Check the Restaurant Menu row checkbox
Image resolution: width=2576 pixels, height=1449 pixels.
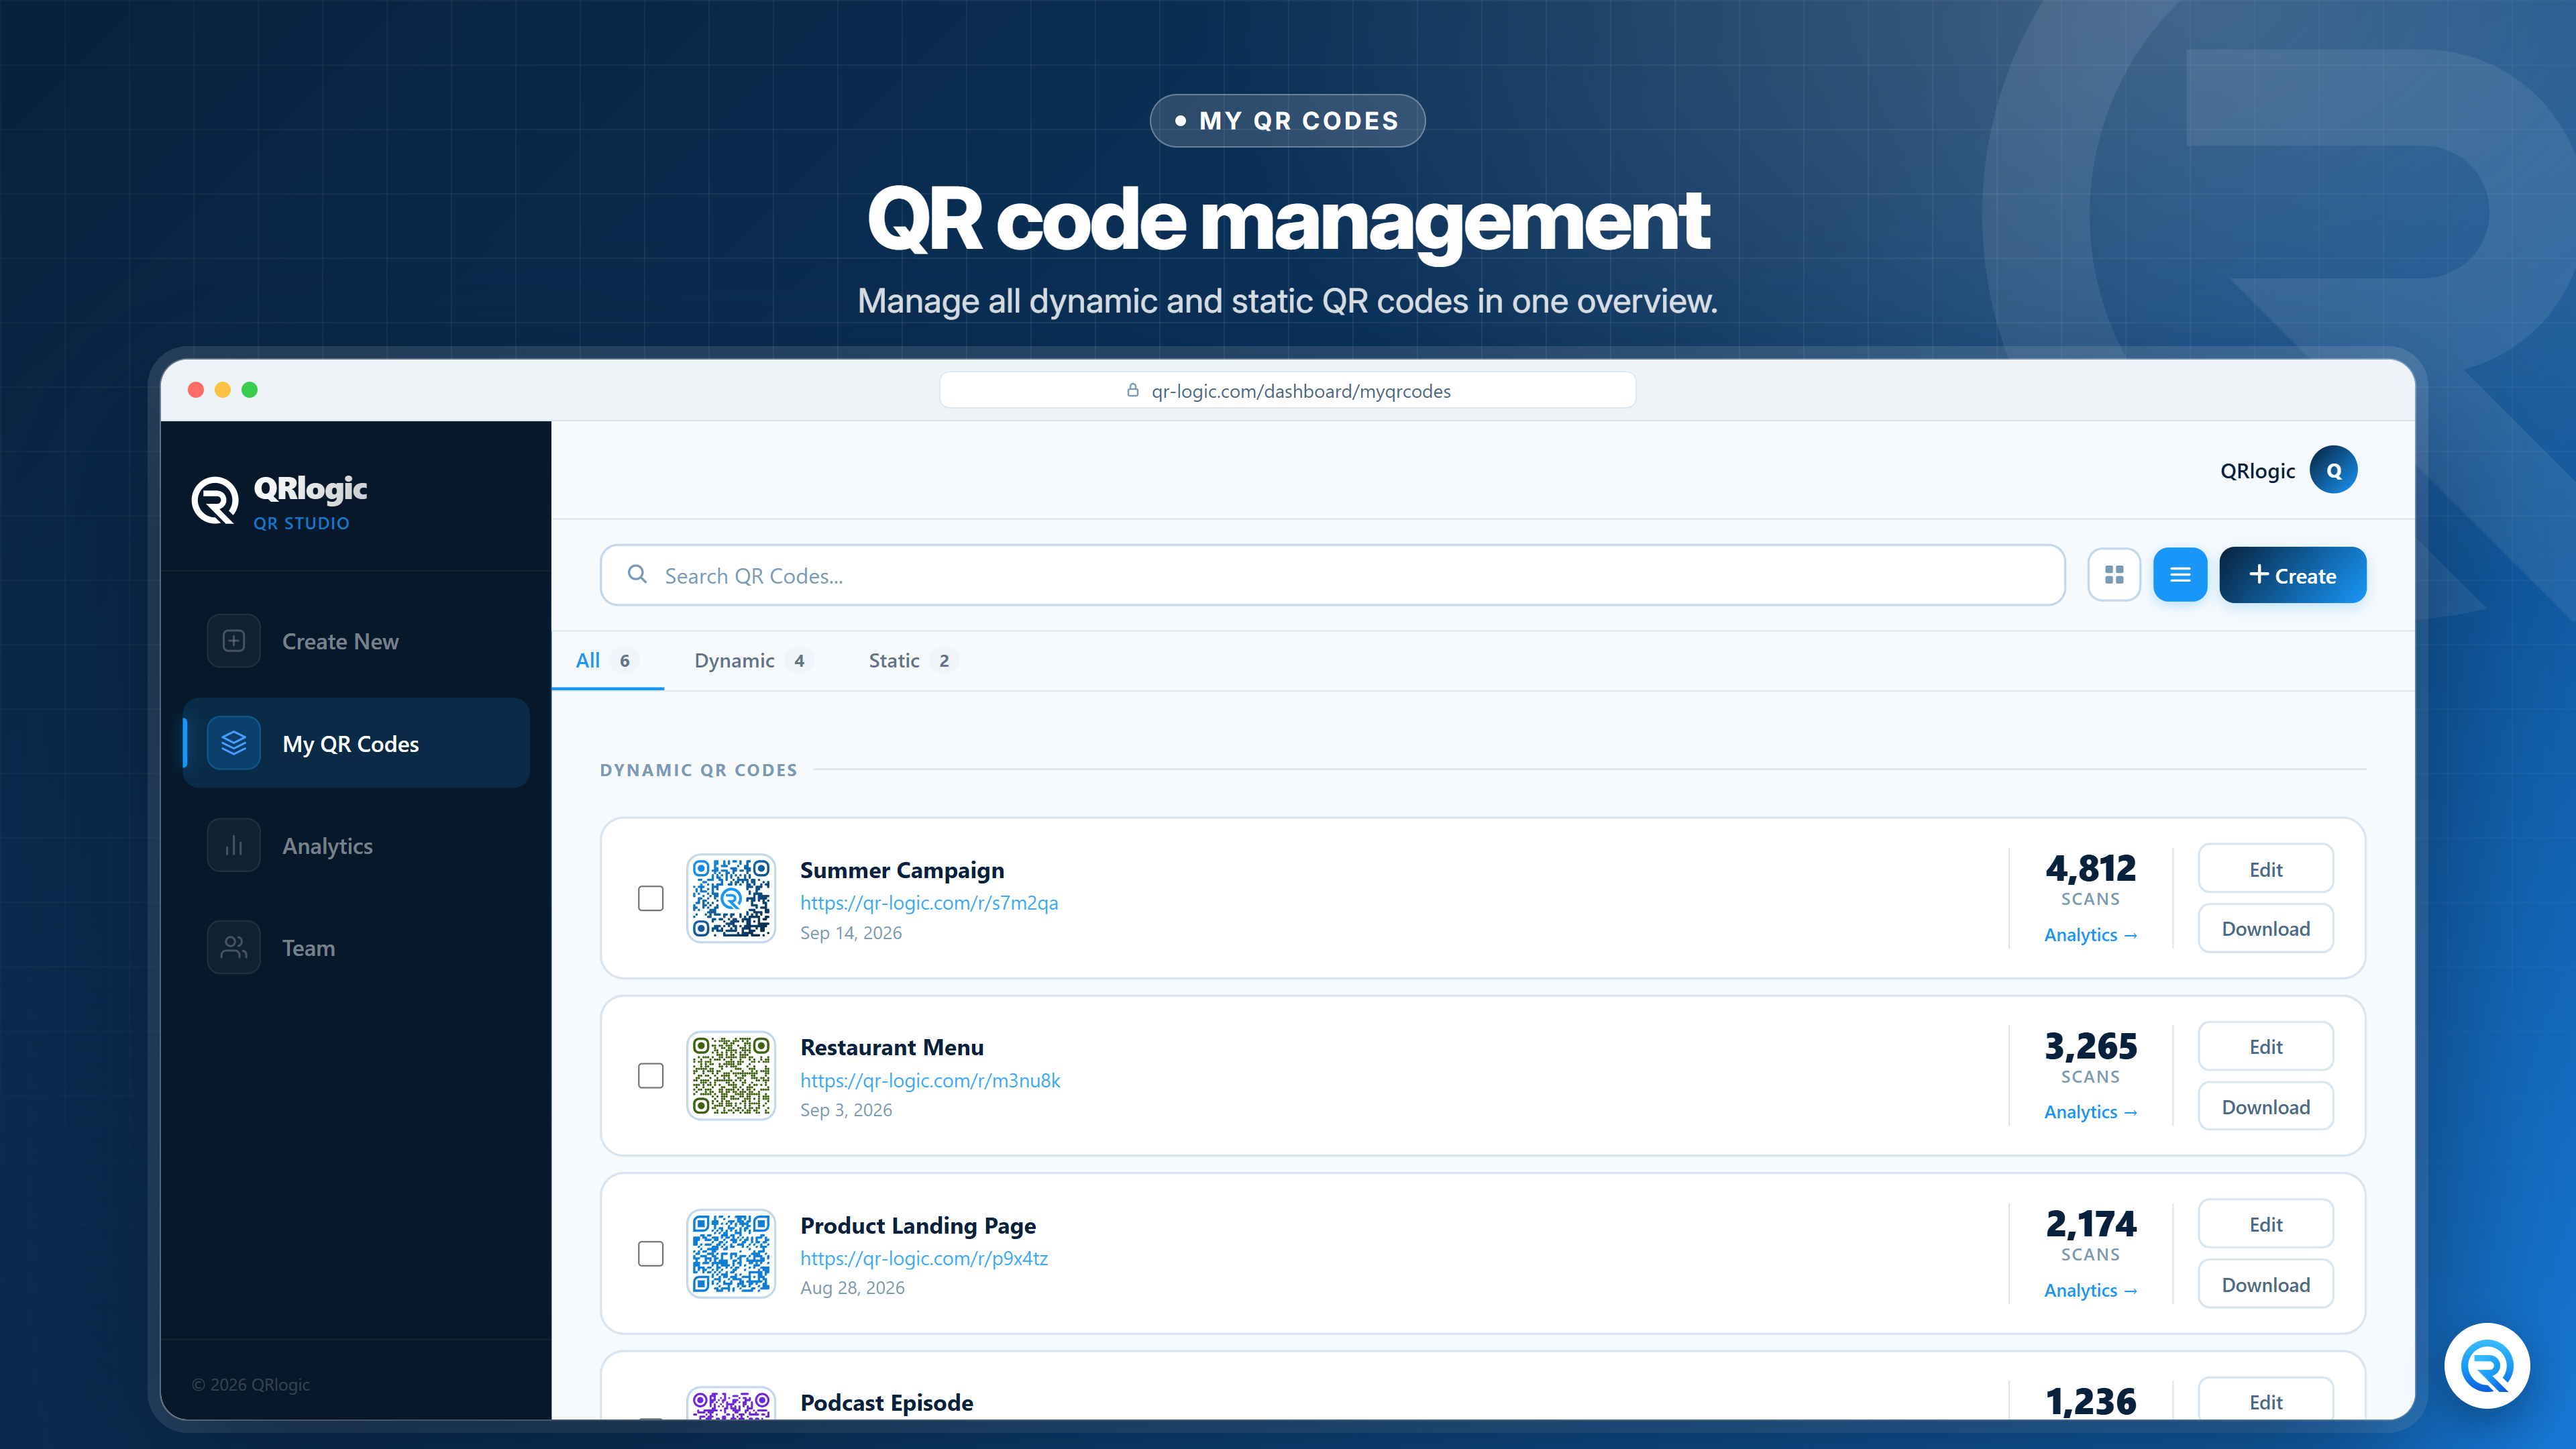(x=651, y=1076)
